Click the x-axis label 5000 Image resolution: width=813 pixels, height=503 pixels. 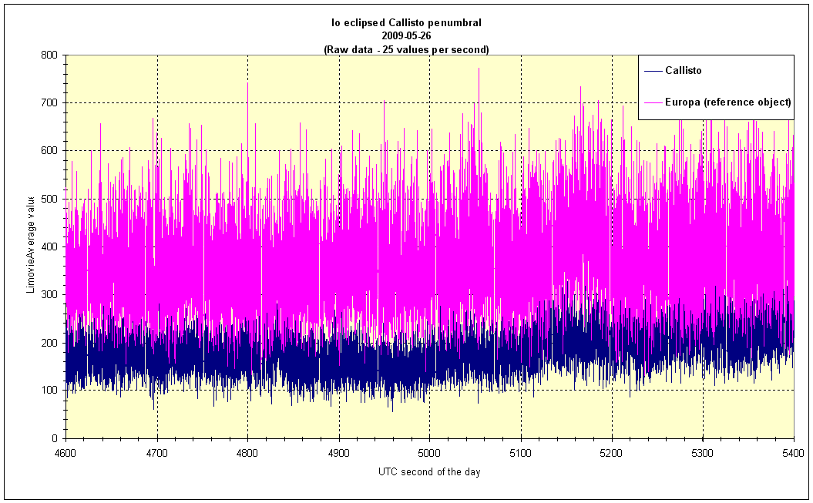pos(430,453)
